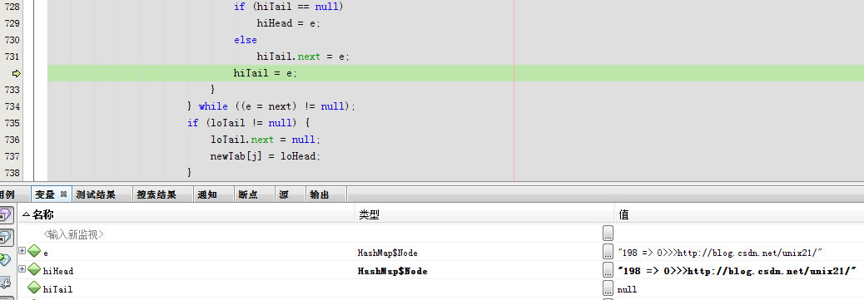Create new watch with plus diamond icon

coord(5,260)
